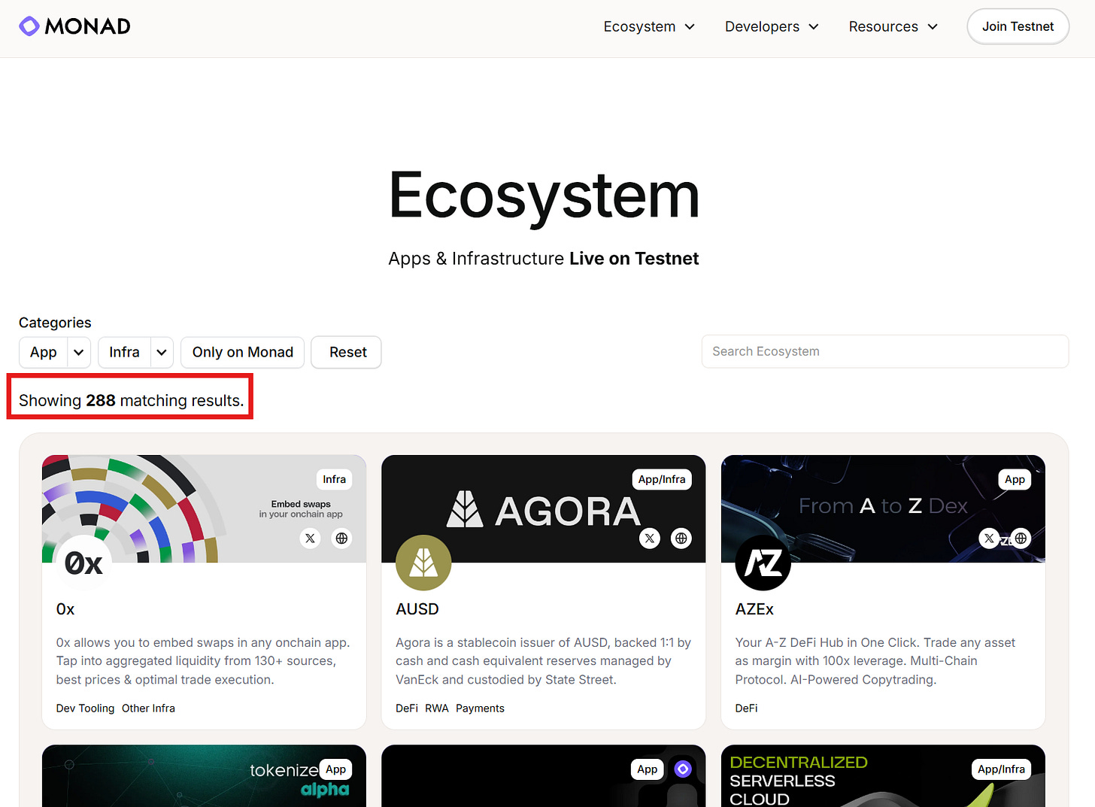
Task: Open the AZEx card website globe icon
Action: click(1021, 539)
